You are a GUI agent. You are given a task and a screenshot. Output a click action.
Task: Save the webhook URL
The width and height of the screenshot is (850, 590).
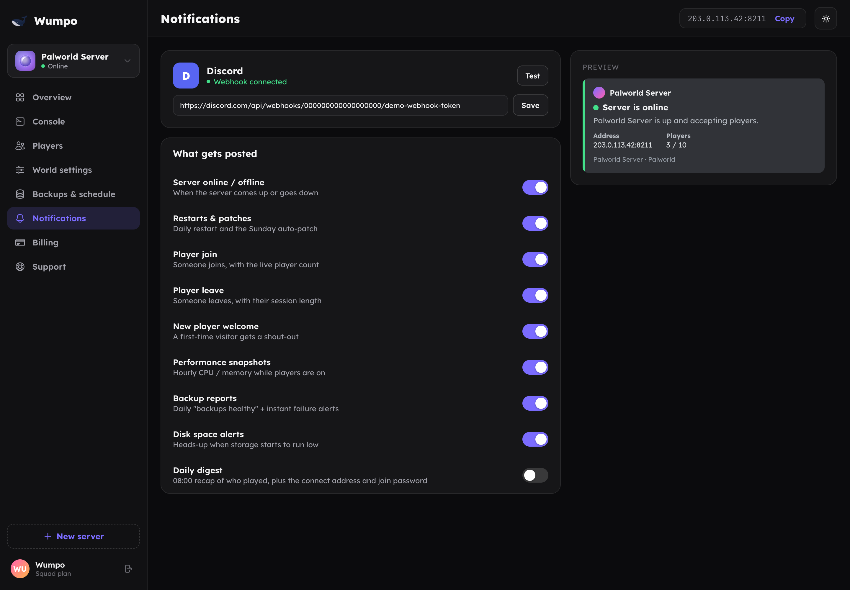530,105
